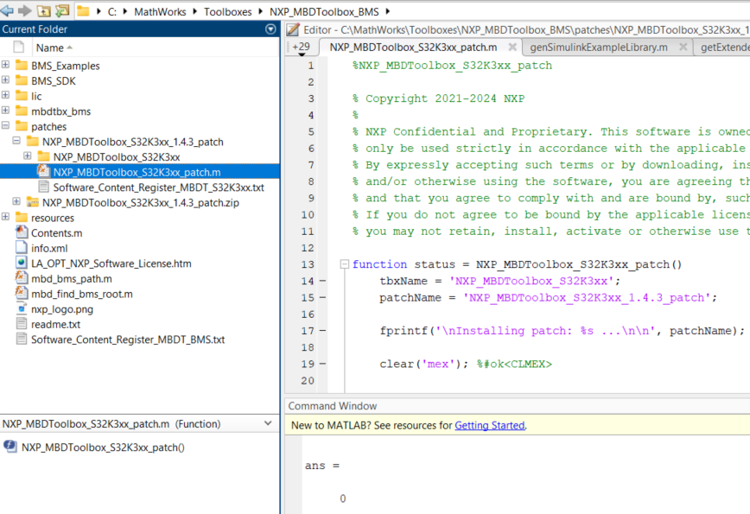
Task: Close the NXP_MBDToolbox_S32K3xx_patch.m tab
Action: tap(512, 47)
